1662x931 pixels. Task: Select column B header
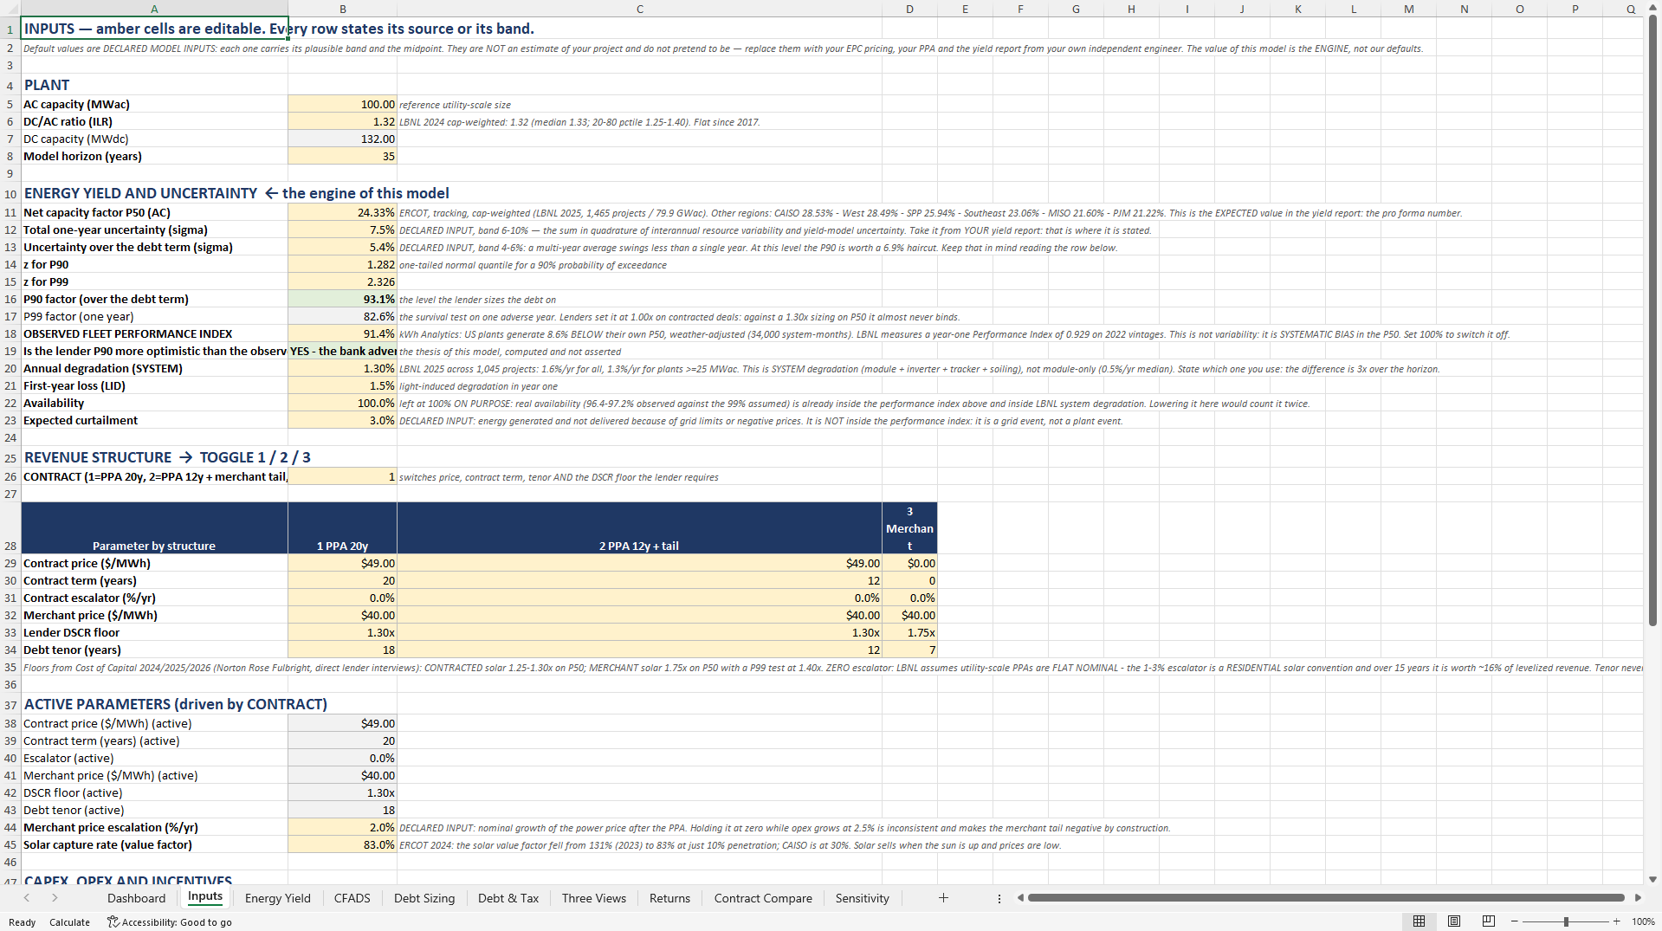(x=343, y=9)
